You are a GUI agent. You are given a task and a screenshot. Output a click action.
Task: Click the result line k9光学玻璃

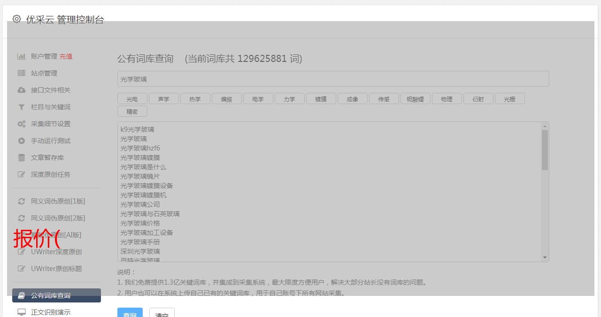click(137, 129)
